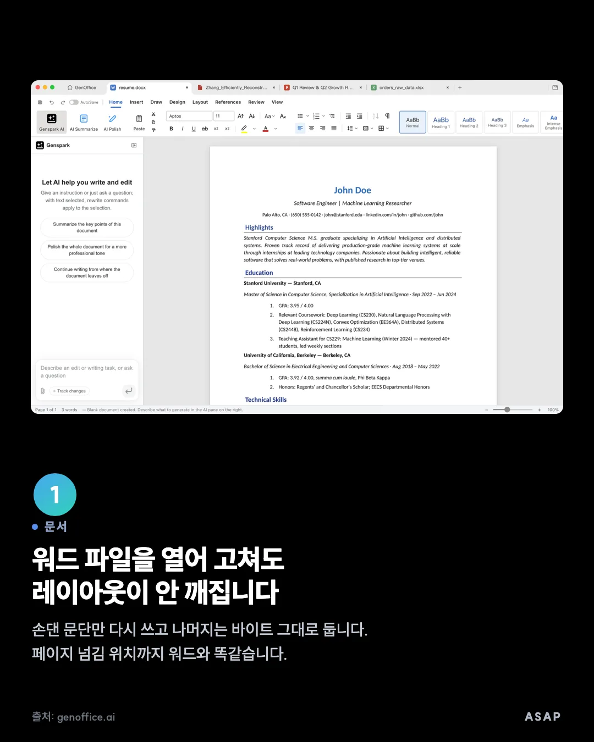Increase paragraph indent
The image size is (594, 742).
click(359, 116)
